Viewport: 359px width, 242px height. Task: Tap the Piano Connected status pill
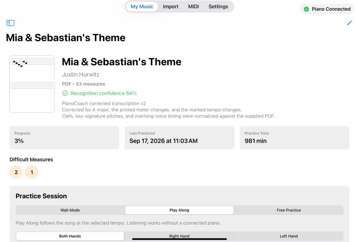pyautogui.click(x=327, y=9)
